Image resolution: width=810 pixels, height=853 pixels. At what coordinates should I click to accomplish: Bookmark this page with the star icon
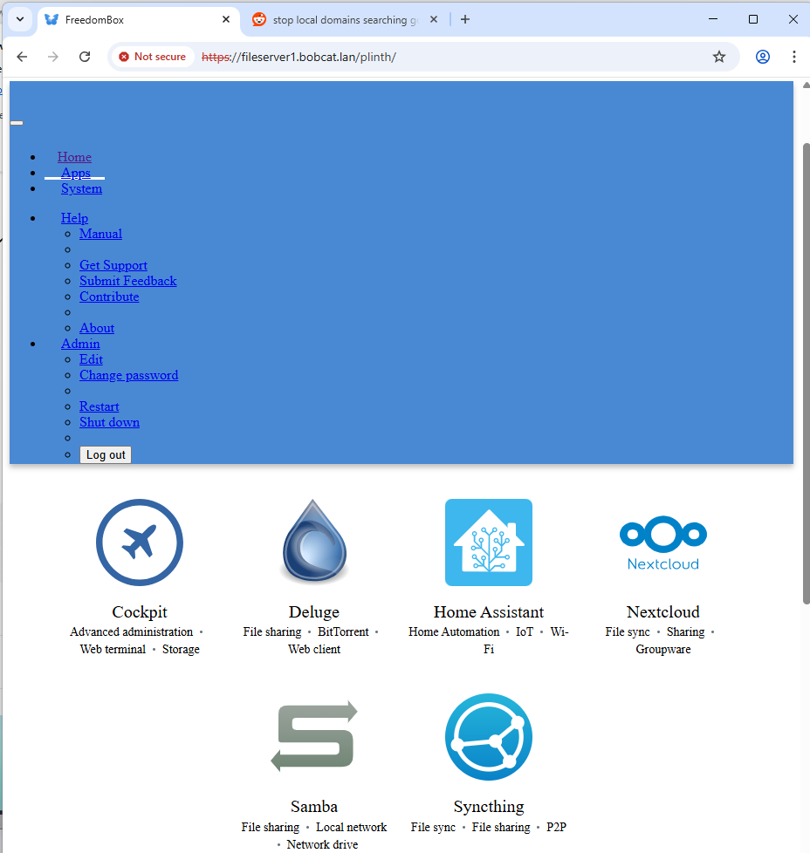coord(719,57)
